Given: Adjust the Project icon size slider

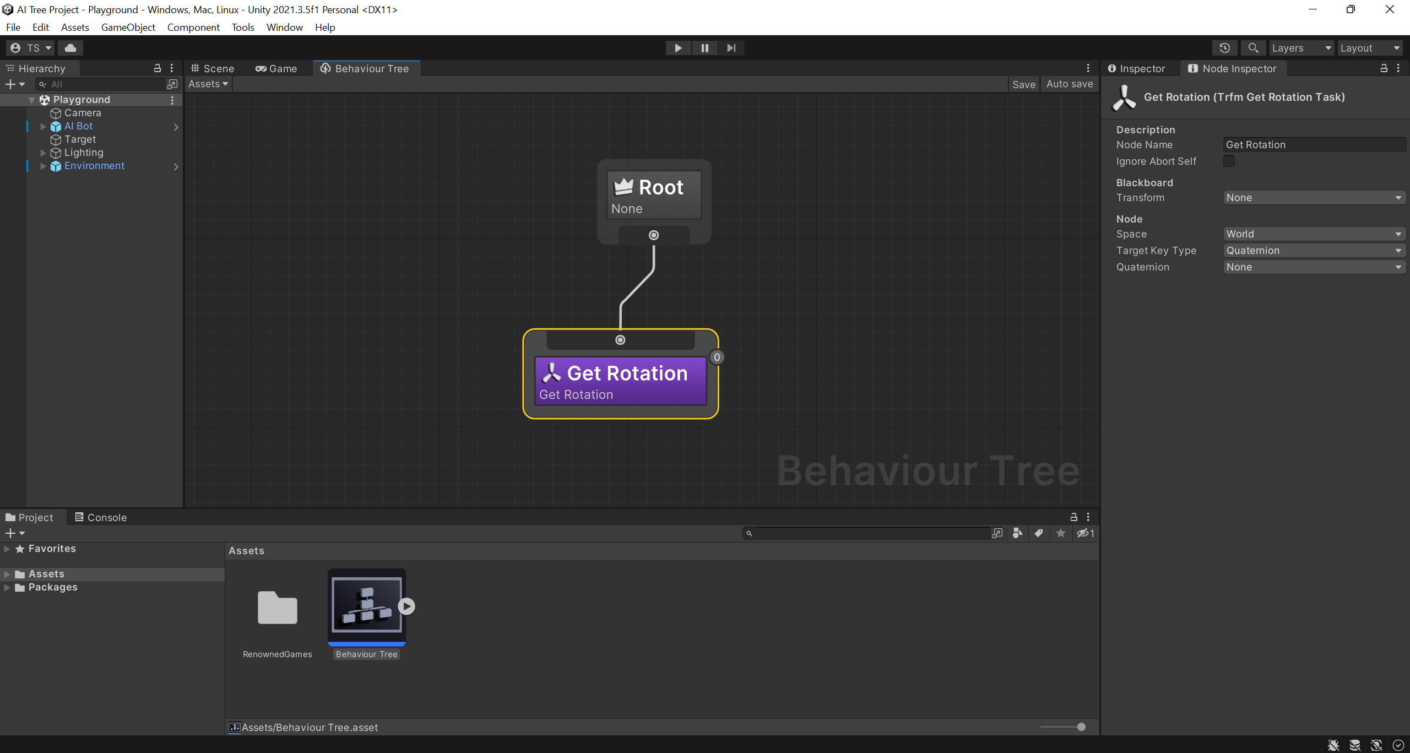Looking at the screenshot, I should pyautogui.click(x=1081, y=727).
